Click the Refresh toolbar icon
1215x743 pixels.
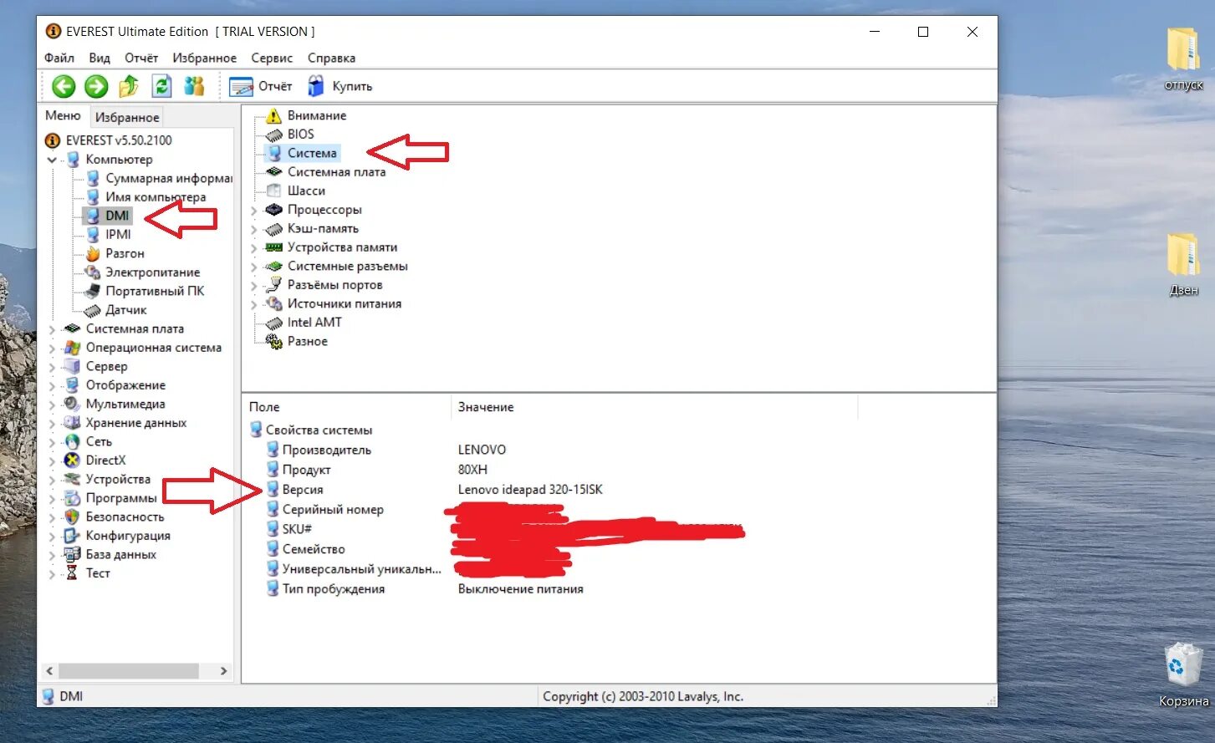pyautogui.click(x=161, y=86)
